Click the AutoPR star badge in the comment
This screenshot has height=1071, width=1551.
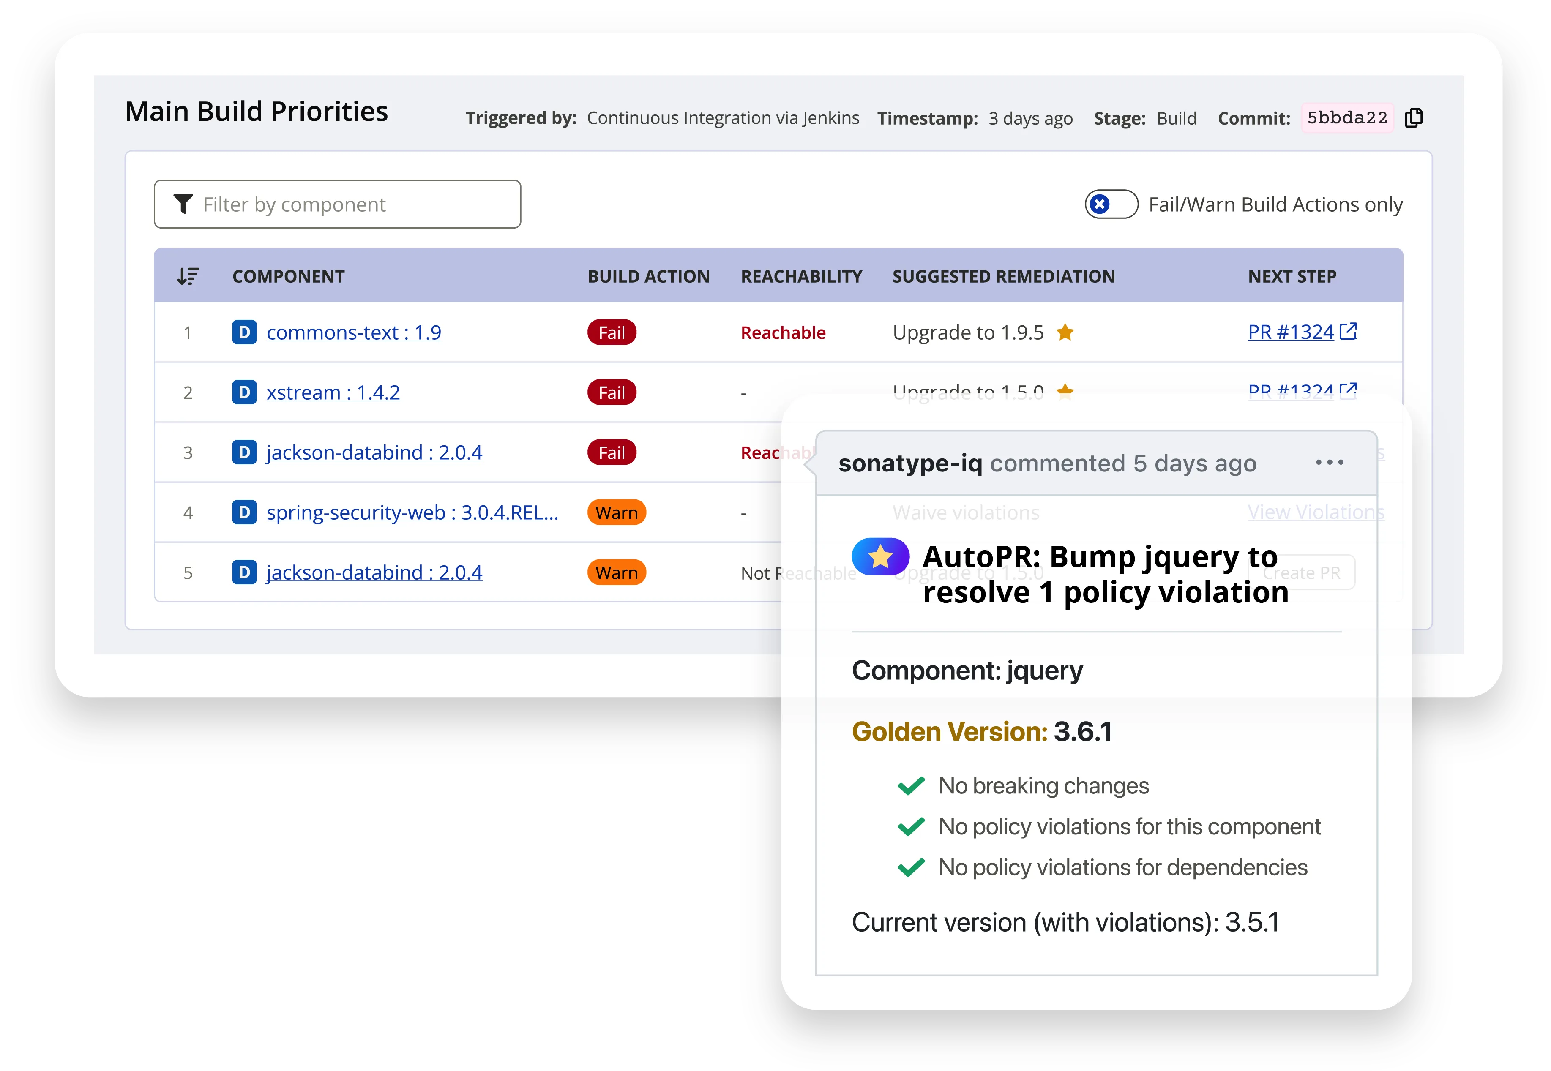(x=880, y=555)
